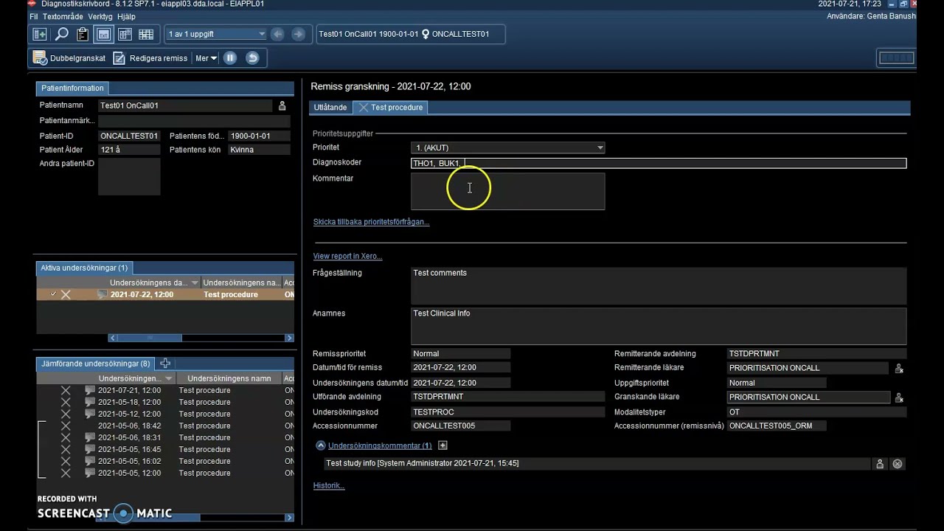Image resolution: width=944 pixels, height=531 pixels.
Task: Click the Aktiva undersökningar (1) tab
Action: tap(84, 268)
